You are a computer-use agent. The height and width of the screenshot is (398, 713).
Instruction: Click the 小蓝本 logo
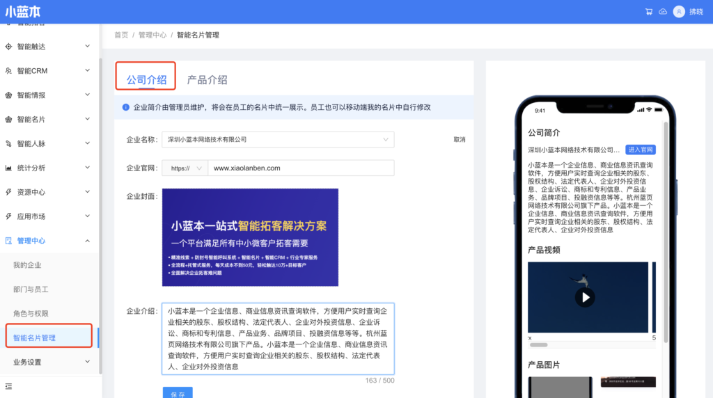pos(22,12)
